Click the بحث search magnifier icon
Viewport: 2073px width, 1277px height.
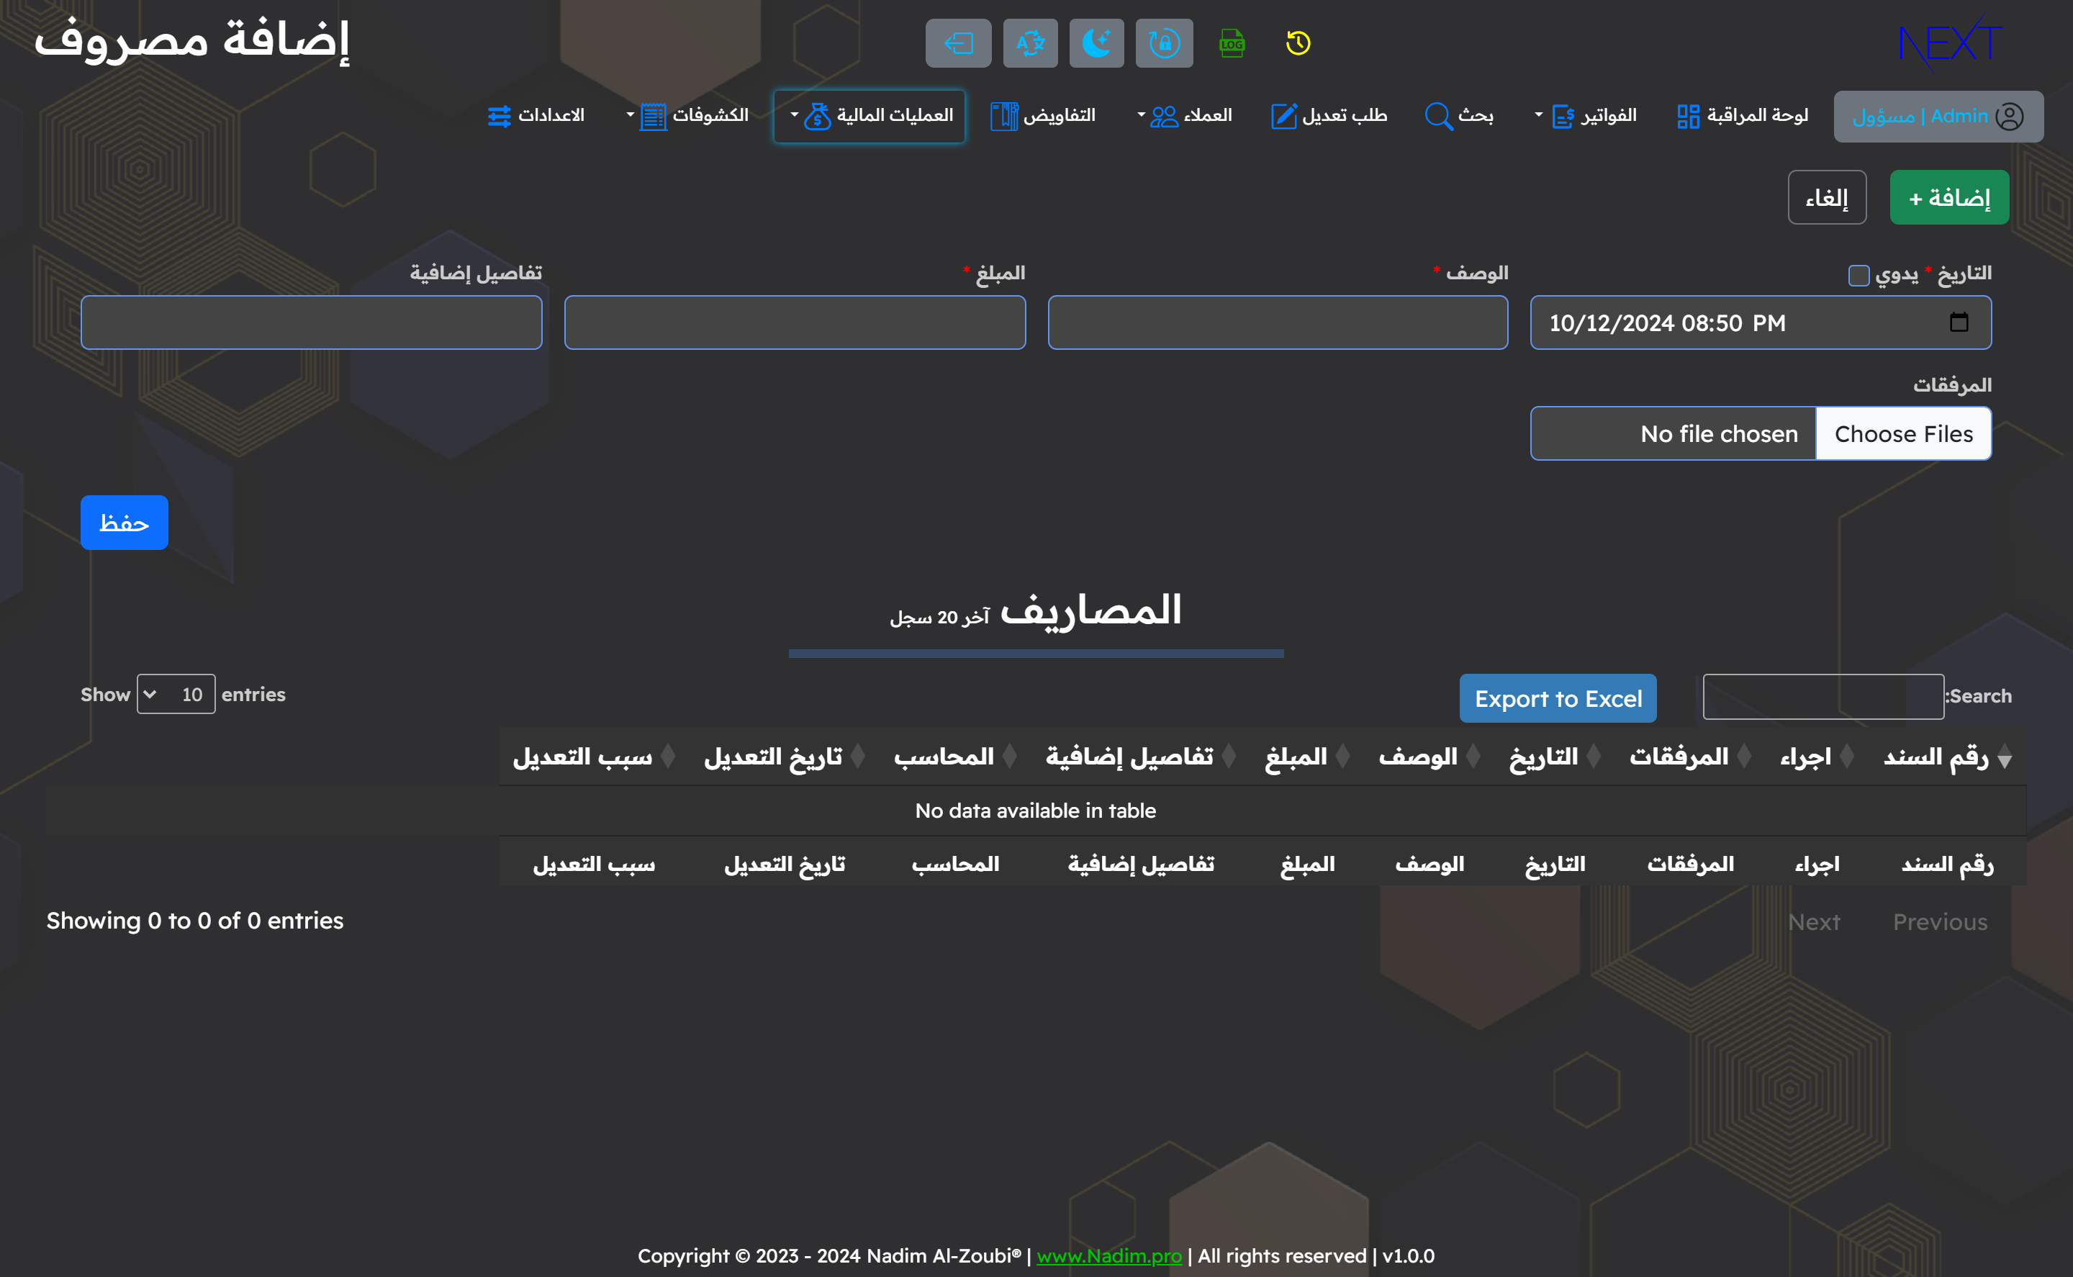[1438, 116]
